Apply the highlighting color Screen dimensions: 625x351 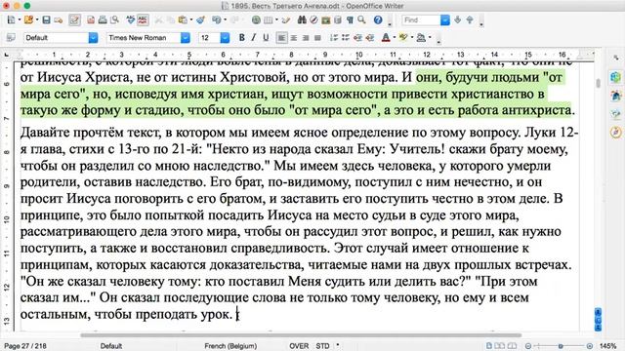click(x=403, y=38)
